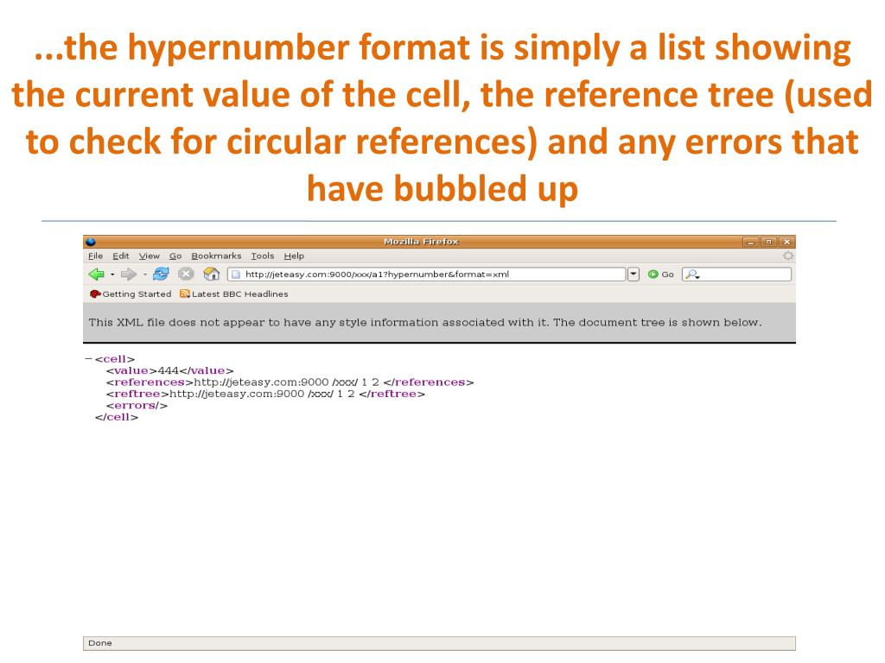
Task: Open the Edit menu
Action: 121,256
